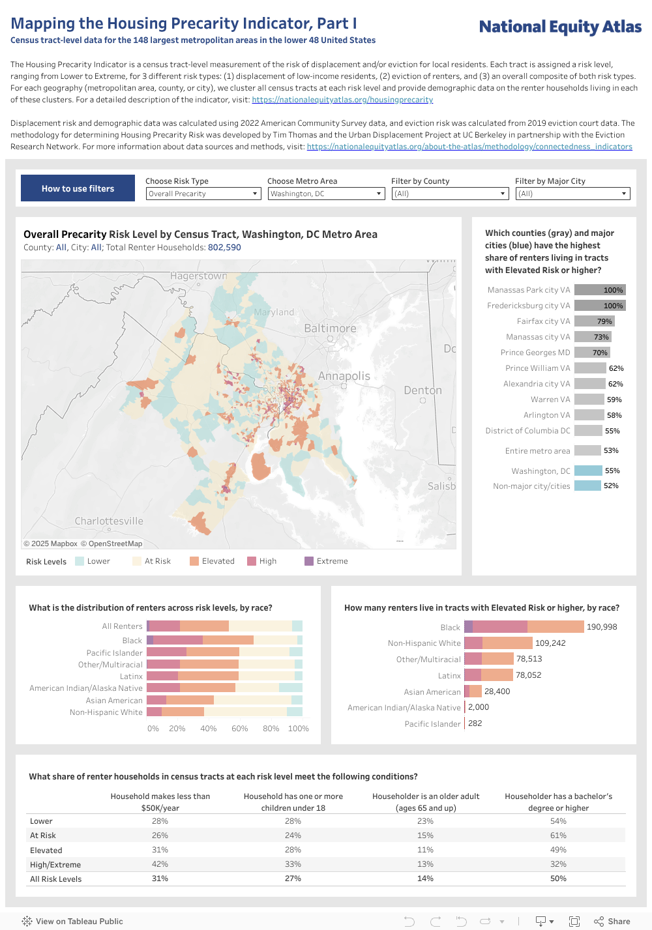Click the Householder is an older adult header

(426, 802)
